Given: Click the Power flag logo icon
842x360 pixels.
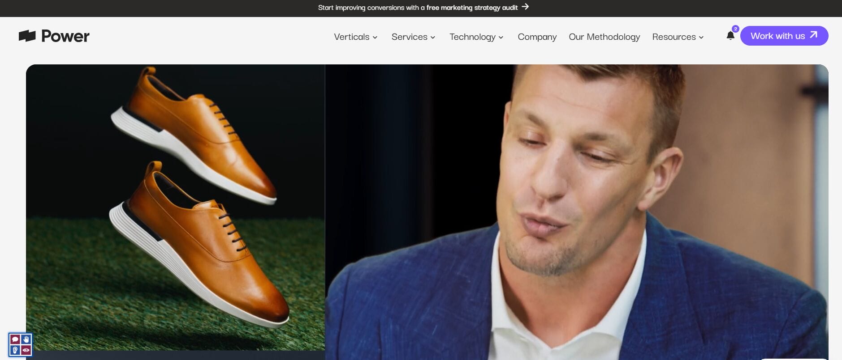Looking at the screenshot, I should 27,36.
